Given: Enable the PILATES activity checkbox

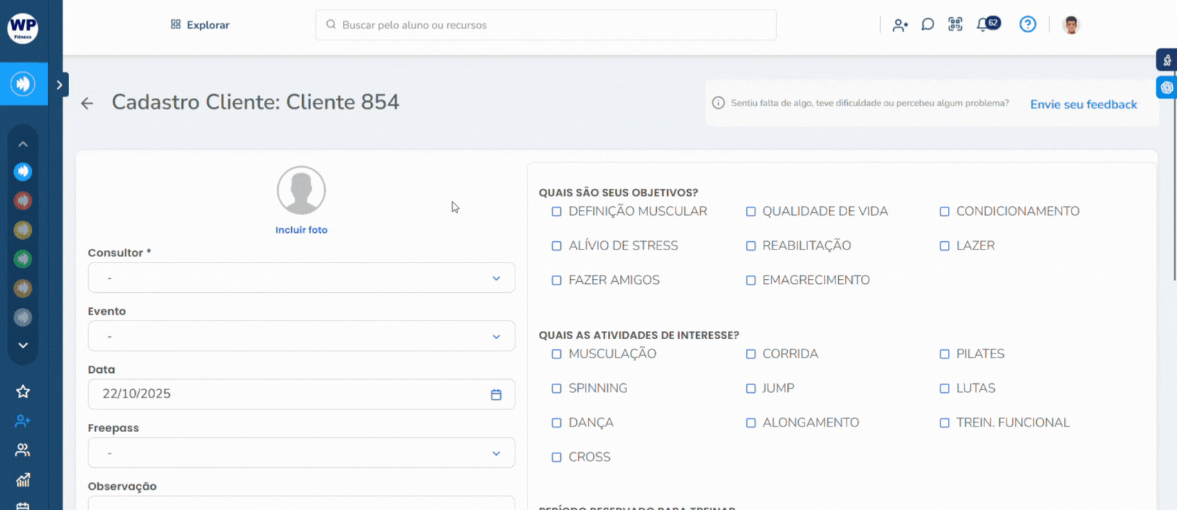Looking at the screenshot, I should pyautogui.click(x=944, y=354).
